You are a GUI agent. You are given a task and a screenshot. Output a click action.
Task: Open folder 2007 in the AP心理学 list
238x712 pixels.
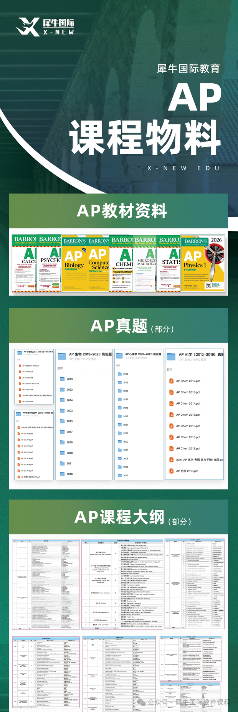tap(123, 450)
